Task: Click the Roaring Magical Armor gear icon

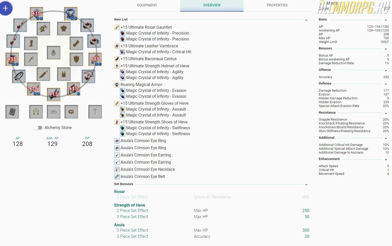Action: point(70,14)
